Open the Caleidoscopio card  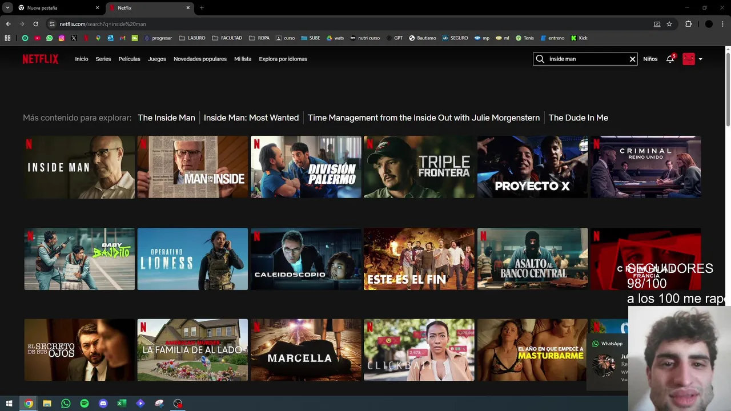[306, 259]
